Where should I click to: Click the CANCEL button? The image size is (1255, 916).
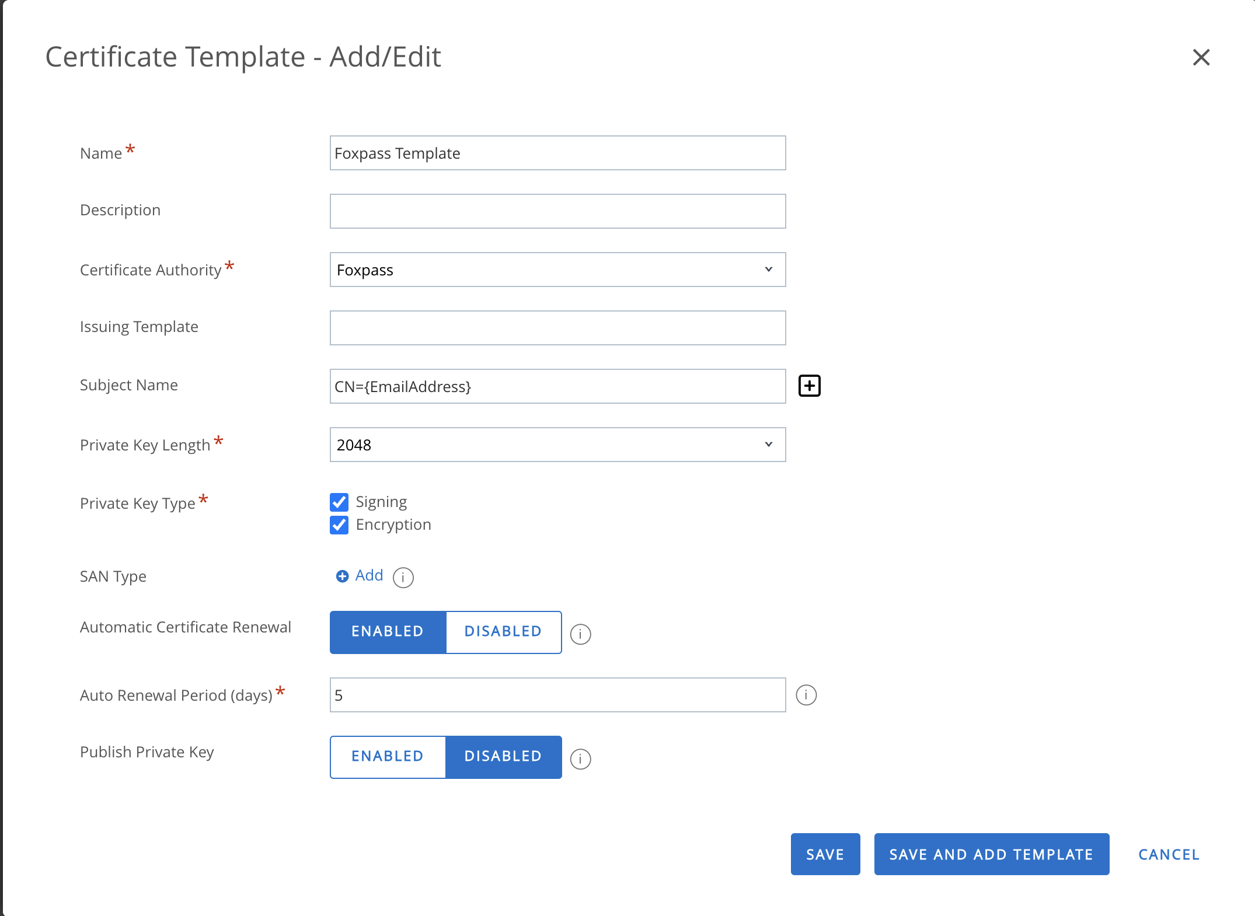pyautogui.click(x=1169, y=854)
